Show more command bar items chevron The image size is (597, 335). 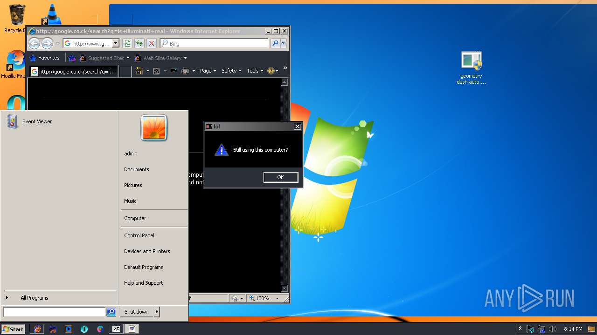[285, 68]
